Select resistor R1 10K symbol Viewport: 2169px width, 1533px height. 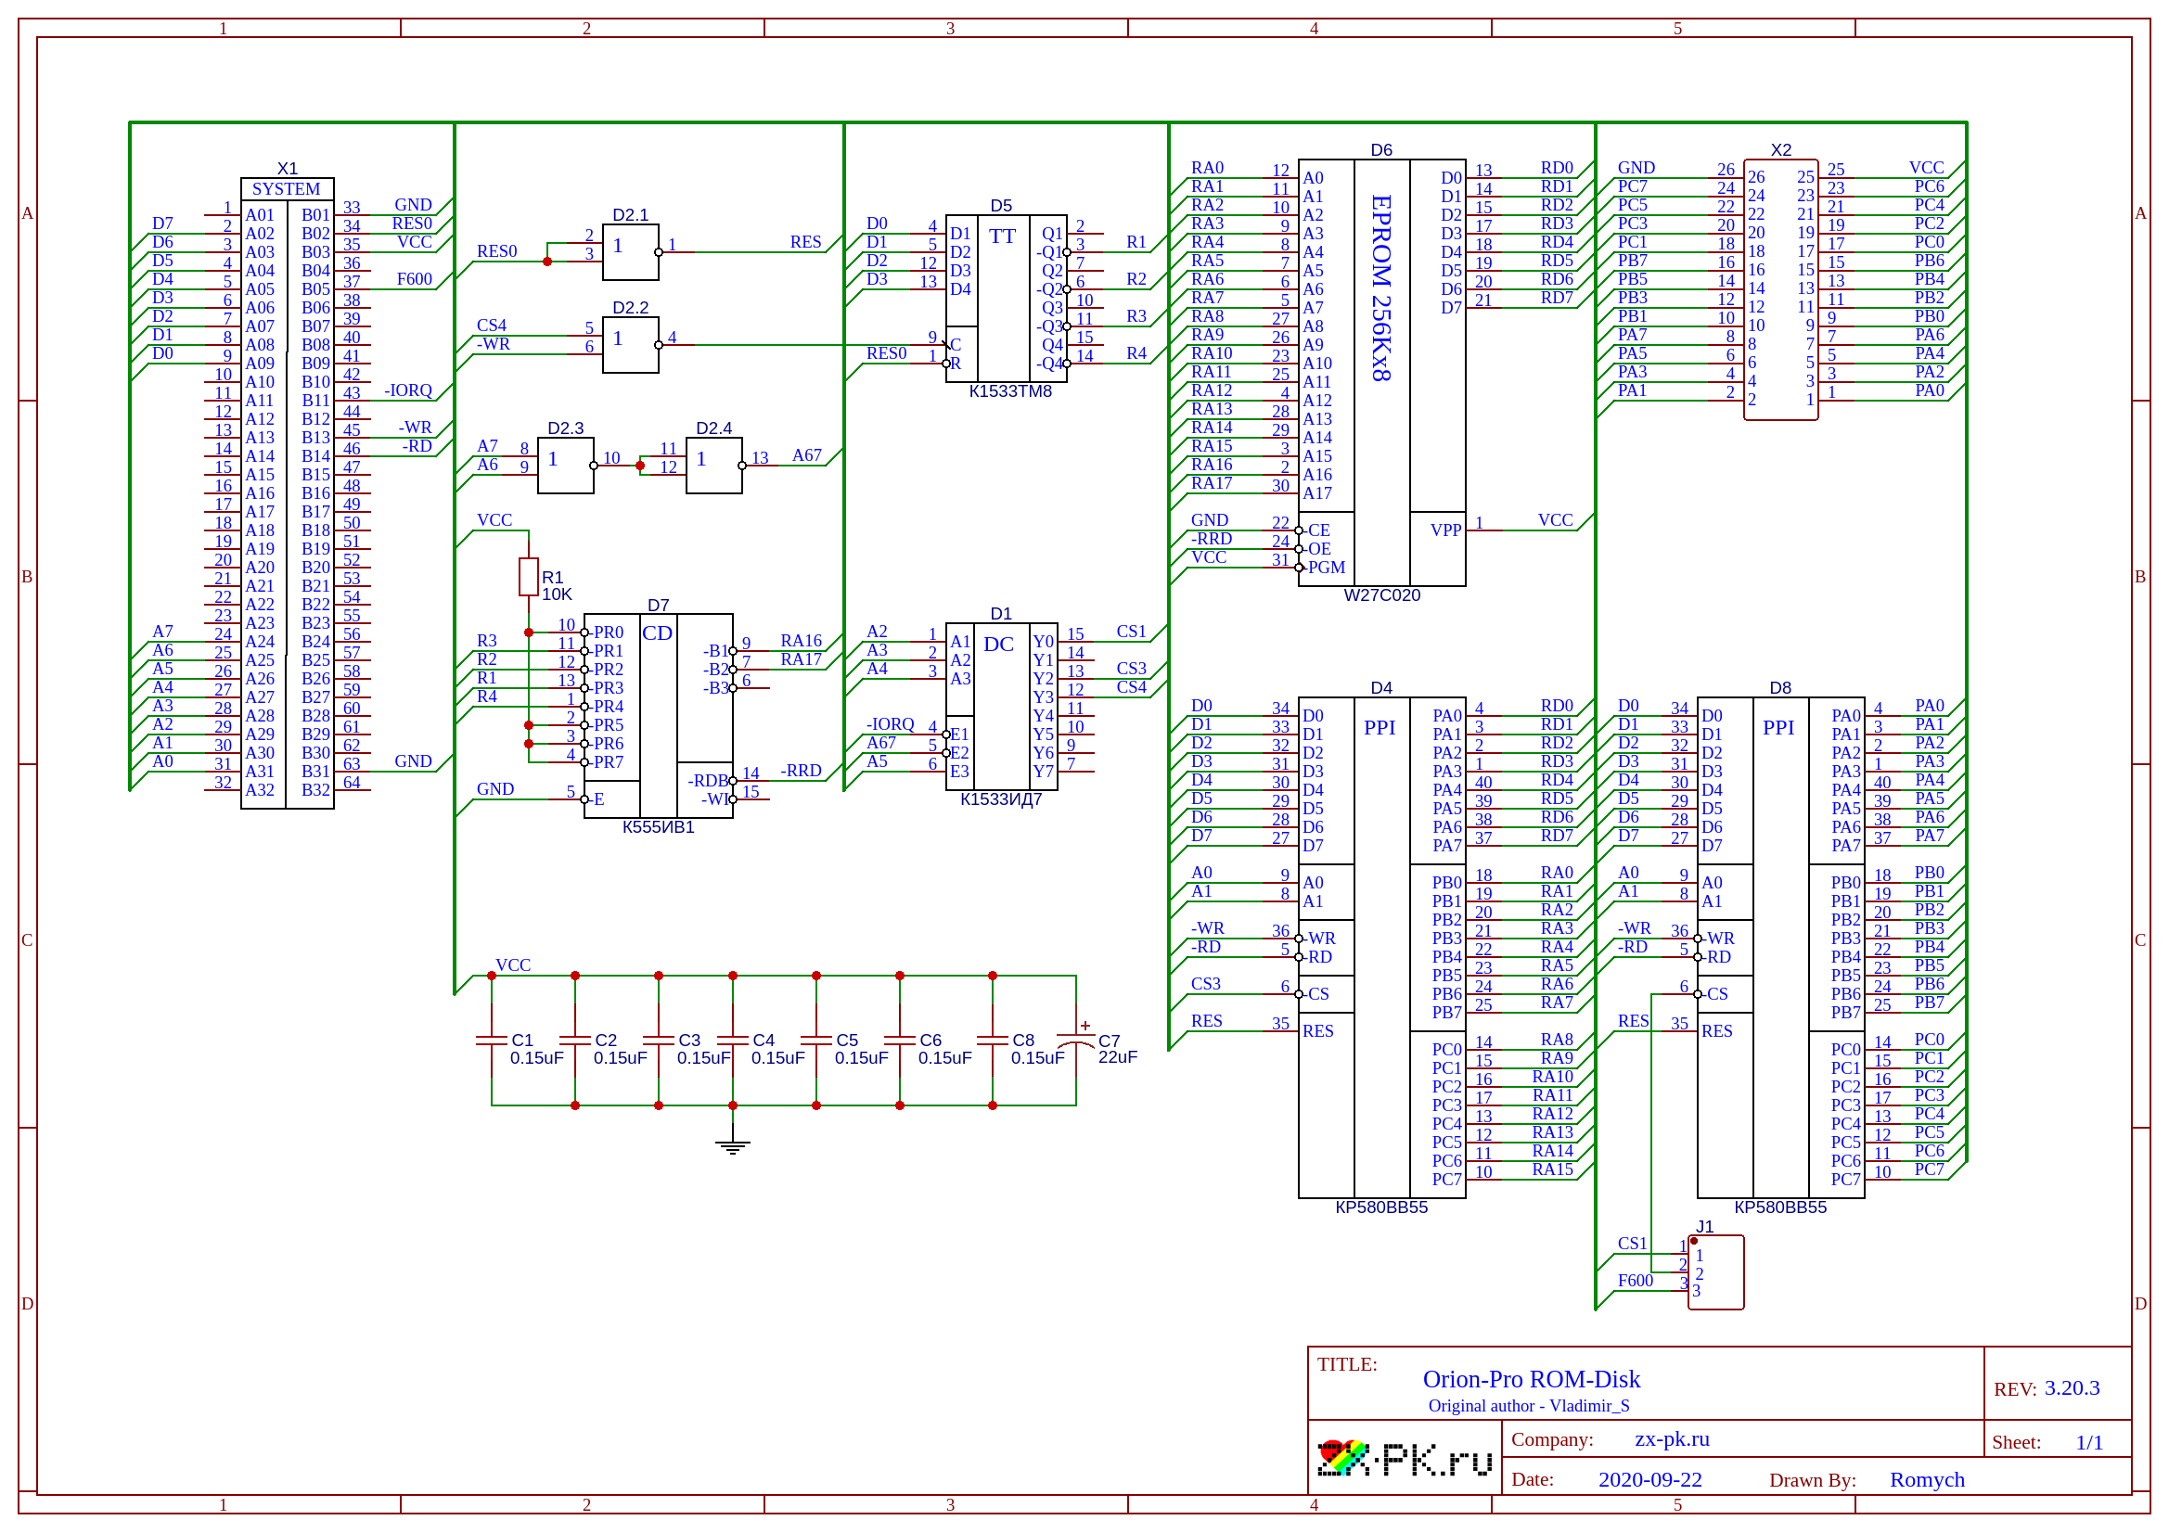coord(528,576)
